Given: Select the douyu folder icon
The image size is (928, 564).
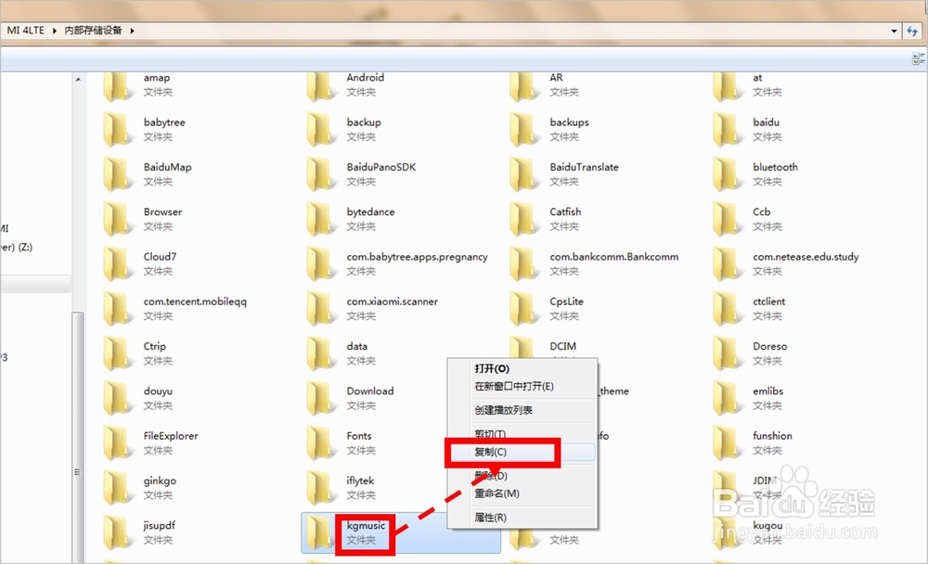Looking at the screenshot, I should [x=117, y=398].
